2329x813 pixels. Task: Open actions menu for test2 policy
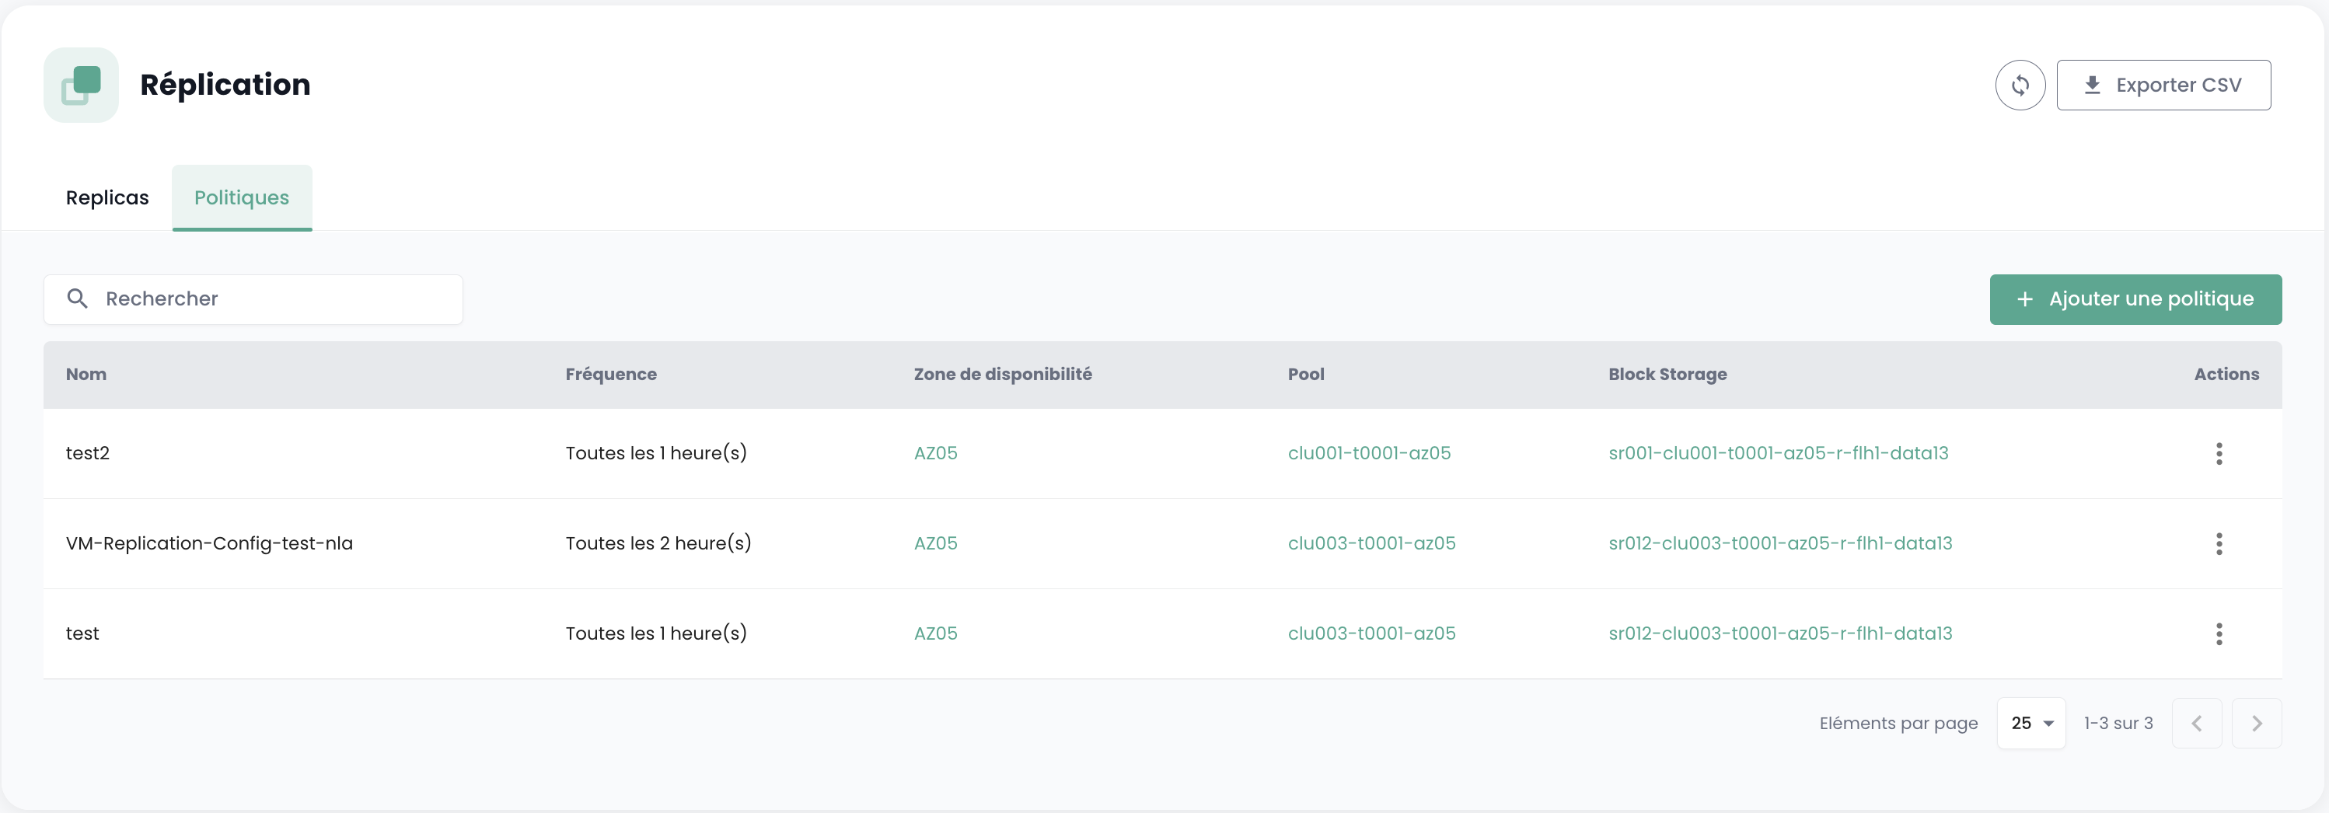click(x=2219, y=453)
